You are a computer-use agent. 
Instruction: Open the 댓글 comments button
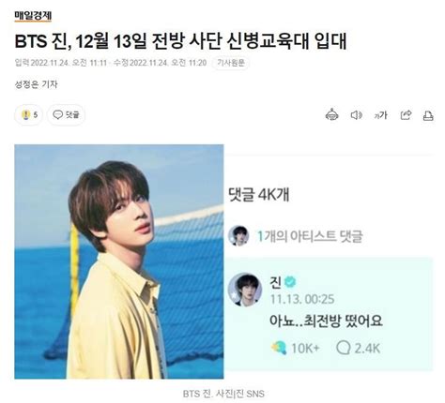point(66,115)
